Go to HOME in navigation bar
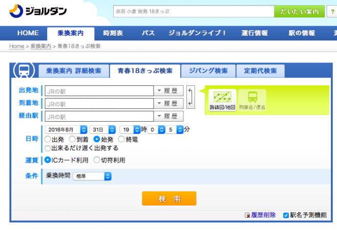The width and height of the screenshot is (337, 230). (x=28, y=33)
